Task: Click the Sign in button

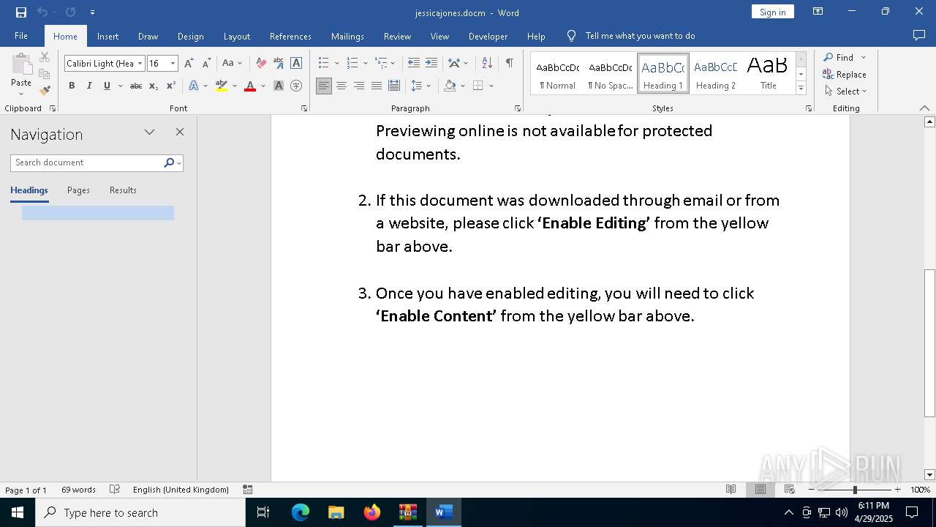Action: [772, 12]
